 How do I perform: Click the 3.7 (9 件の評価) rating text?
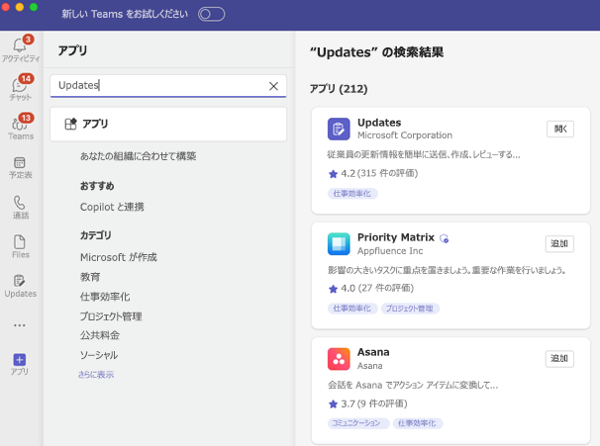click(x=374, y=403)
